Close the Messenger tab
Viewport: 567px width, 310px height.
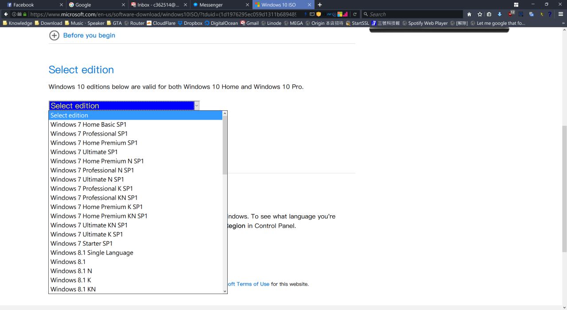point(247,5)
